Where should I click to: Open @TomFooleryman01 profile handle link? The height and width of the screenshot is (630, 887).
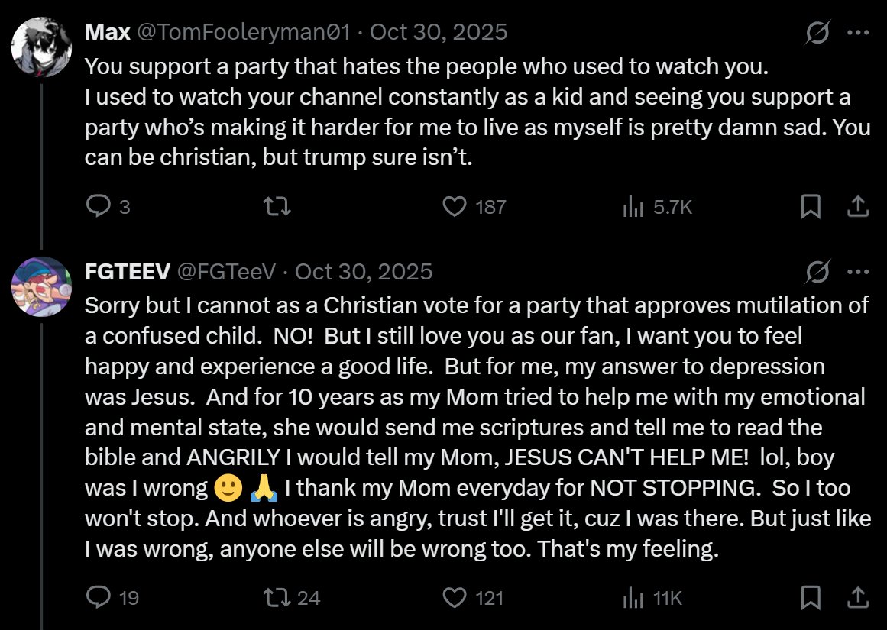click(242, 32)
